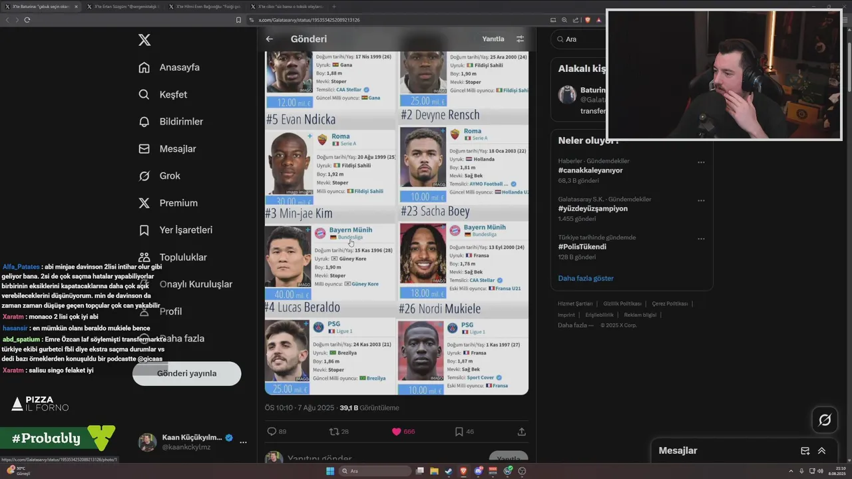Go back with the Gönderi arrow
This screenshot has width=852, height=479.
point(270,39)
